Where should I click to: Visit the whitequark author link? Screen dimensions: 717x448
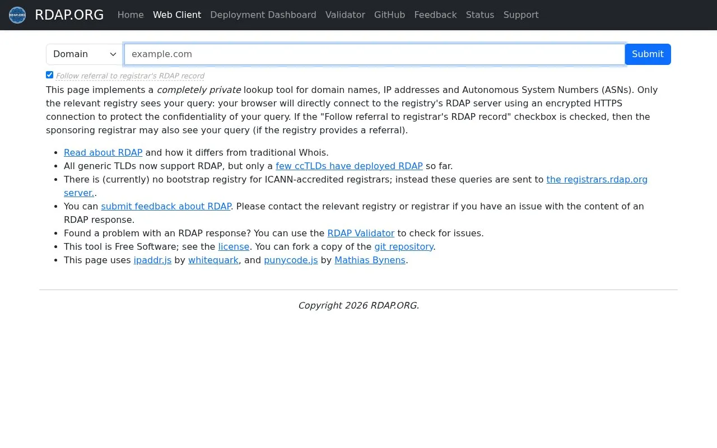click(x=213, y=260)
